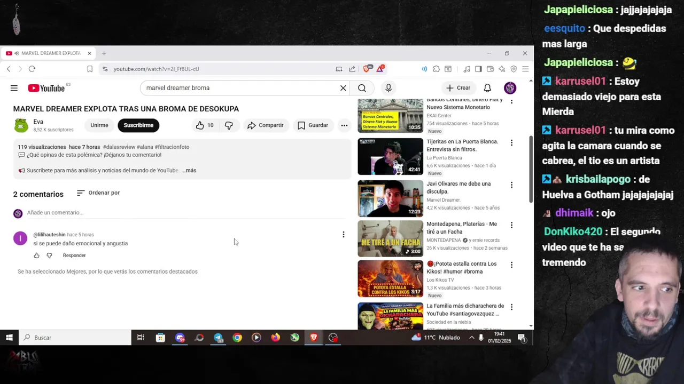Viewport: 684px width, 384px height.
Task: Like the @lilihauteshin comment
Action: point(36,255)
